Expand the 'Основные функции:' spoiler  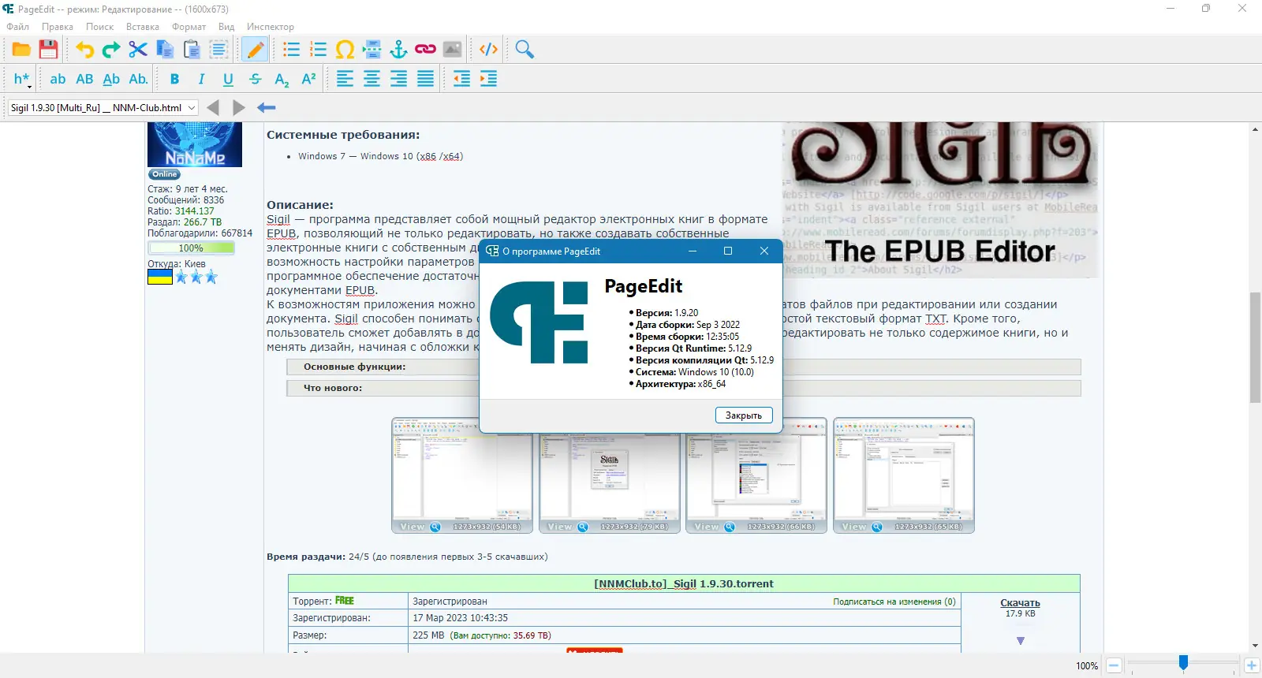(684, 367)
